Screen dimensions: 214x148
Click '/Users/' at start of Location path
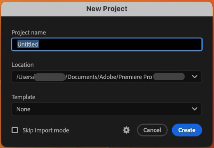coord(25,77)
